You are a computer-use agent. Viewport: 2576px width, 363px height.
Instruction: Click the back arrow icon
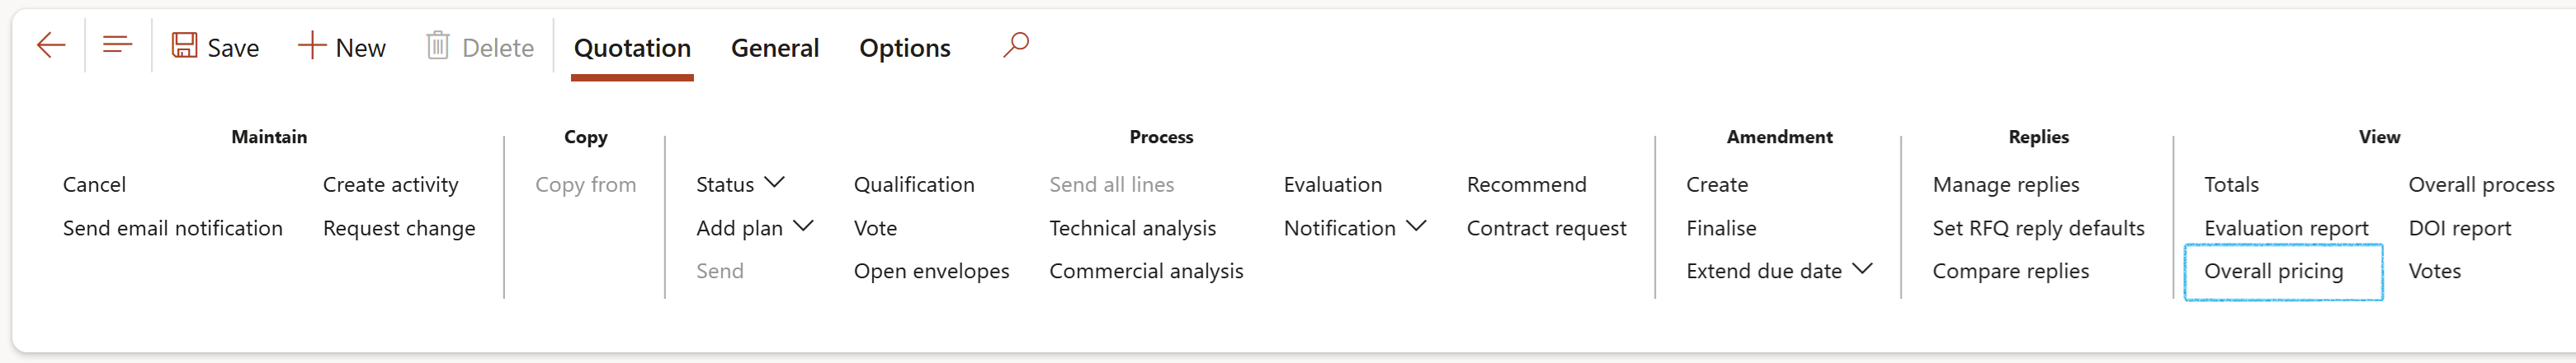51,46
